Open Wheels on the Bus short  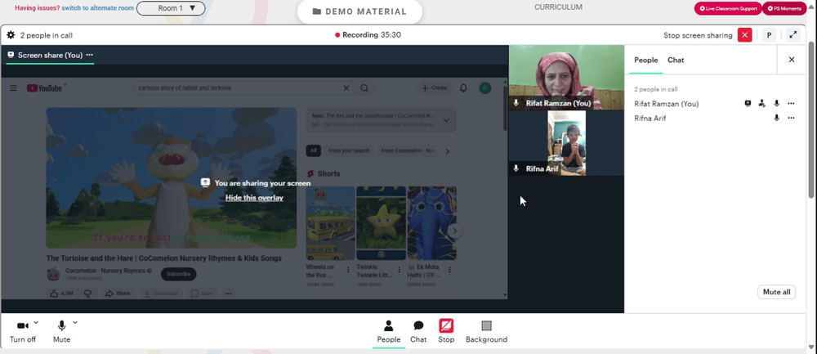330,223
